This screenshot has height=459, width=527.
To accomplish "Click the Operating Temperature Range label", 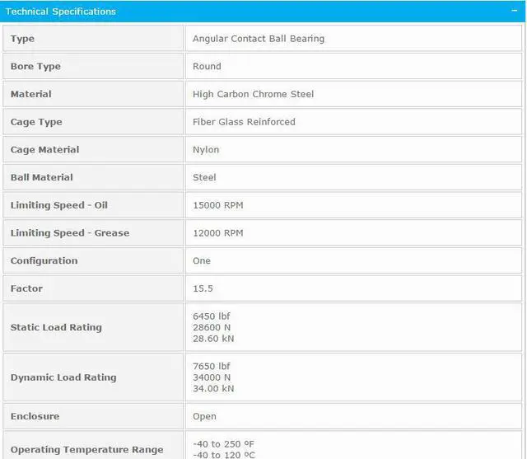I will tap(86, 449).
